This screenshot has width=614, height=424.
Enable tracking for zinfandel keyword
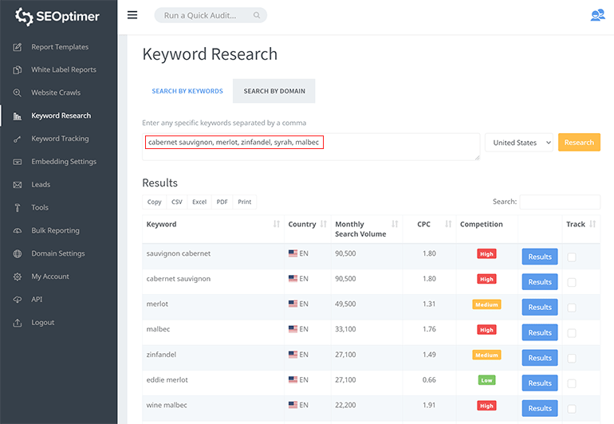tap(572, 358)
